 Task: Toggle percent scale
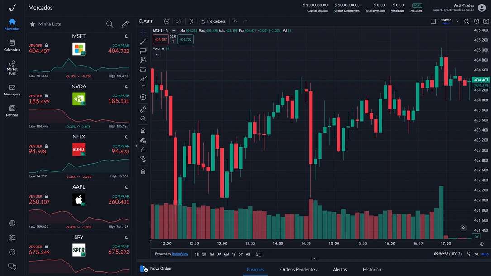(x=468, y=254)
